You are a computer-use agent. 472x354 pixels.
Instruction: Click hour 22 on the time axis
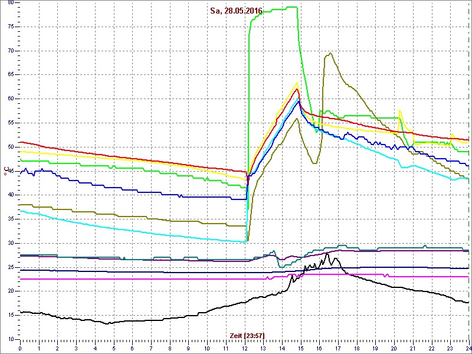[431, 348]
